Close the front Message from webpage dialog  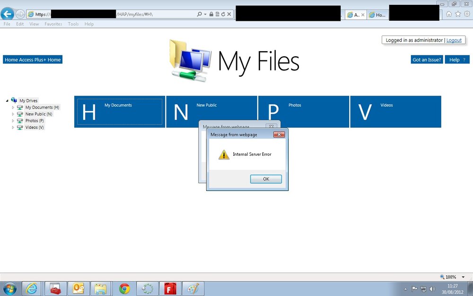[279, 135]
